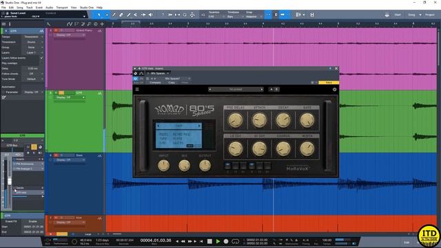Mute the Bass track

coord(56,155)
